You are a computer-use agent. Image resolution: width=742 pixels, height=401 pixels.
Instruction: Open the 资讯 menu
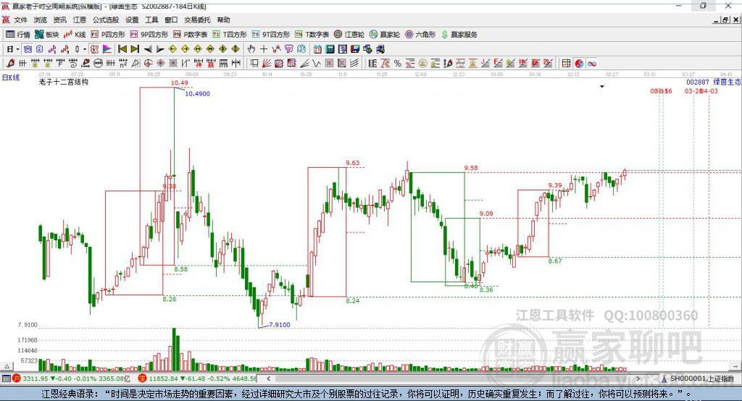pyautogui.click(x=59, y=20)
